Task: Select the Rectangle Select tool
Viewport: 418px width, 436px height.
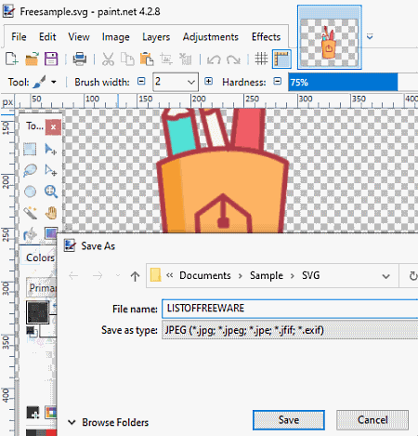Action: coord(30,149)
